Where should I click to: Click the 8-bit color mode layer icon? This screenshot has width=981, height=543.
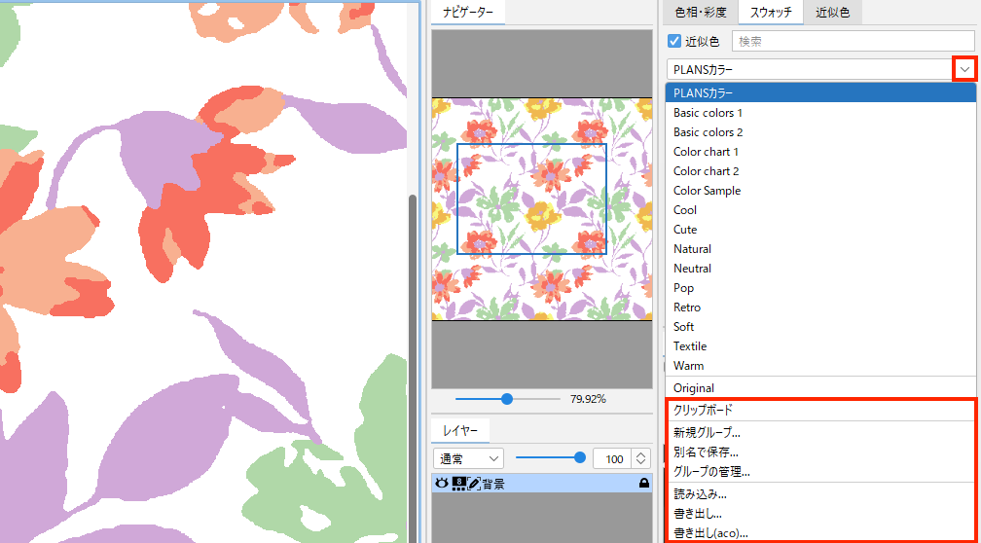coord(458,483)
